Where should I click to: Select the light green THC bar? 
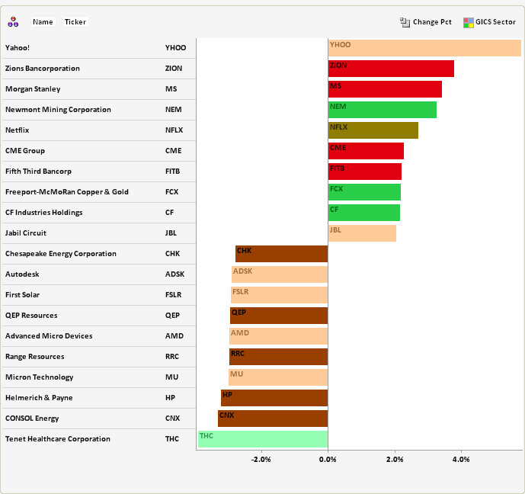click(x=263, y=439)
